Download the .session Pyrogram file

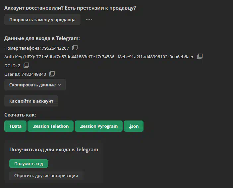(99, 126)
